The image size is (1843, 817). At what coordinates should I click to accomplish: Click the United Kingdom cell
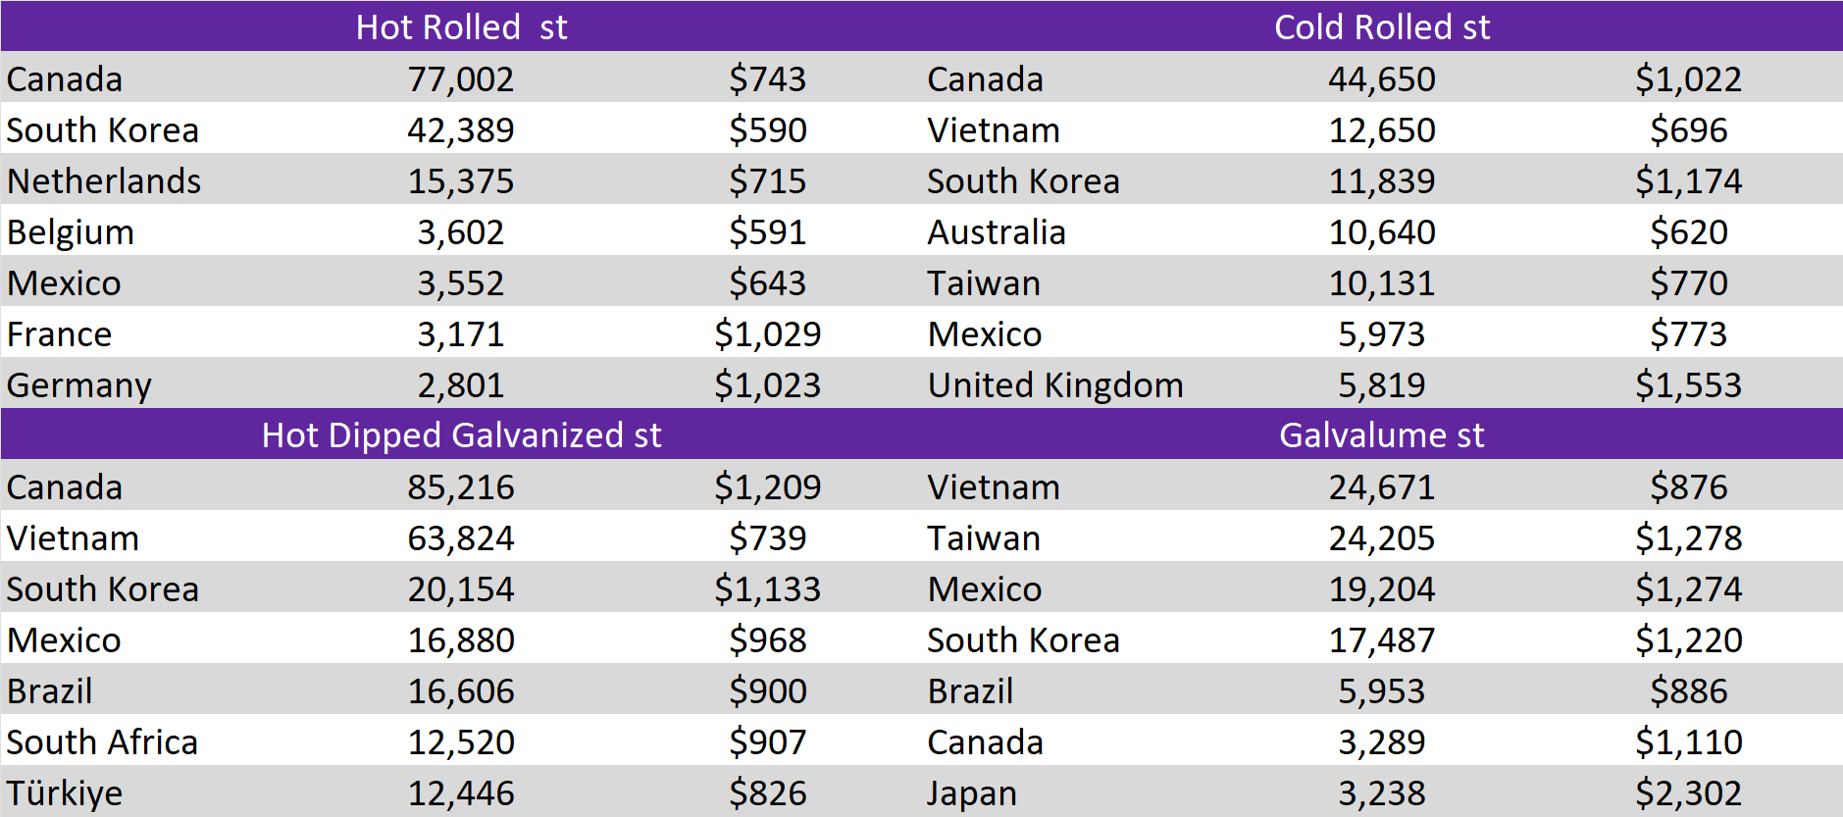1055,385
